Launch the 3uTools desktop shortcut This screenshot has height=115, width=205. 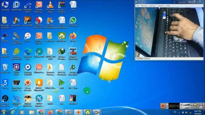tap(5, 84)
